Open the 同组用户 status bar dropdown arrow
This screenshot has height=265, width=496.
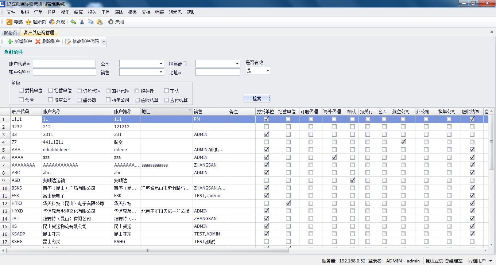click(x=491, y=261)
